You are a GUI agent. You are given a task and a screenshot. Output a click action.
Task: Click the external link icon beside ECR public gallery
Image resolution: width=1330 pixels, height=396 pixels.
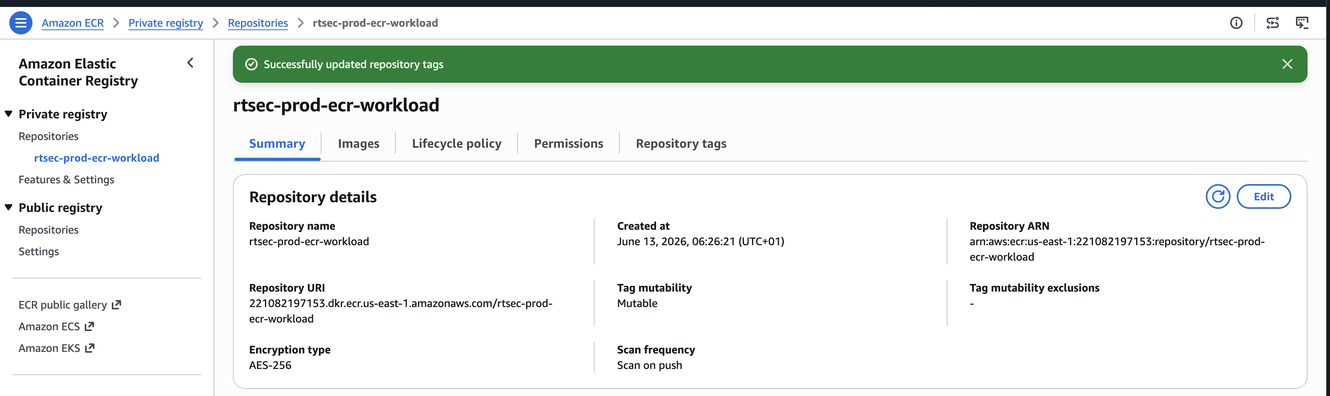click(116, 305)
